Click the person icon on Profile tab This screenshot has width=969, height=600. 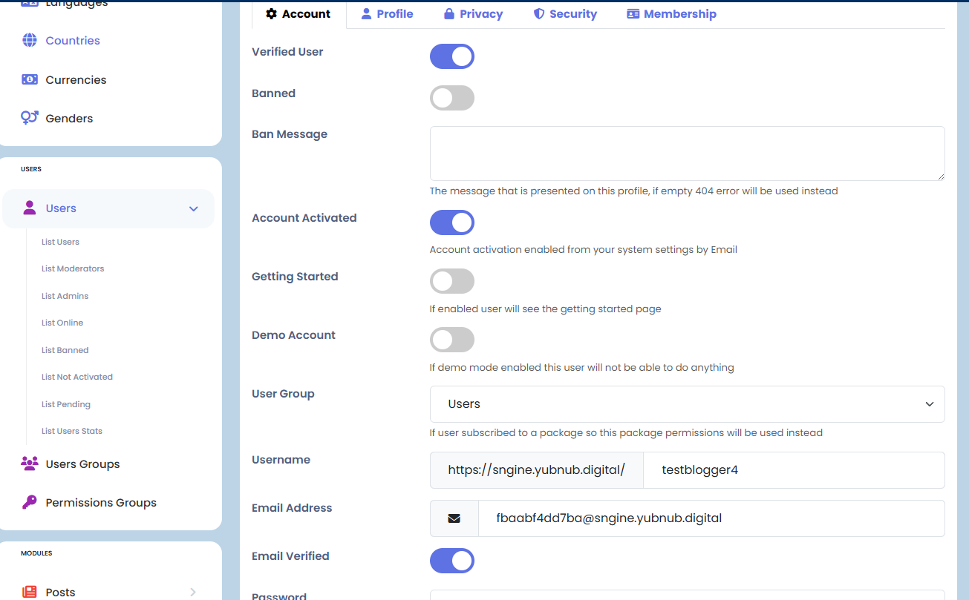366,13
